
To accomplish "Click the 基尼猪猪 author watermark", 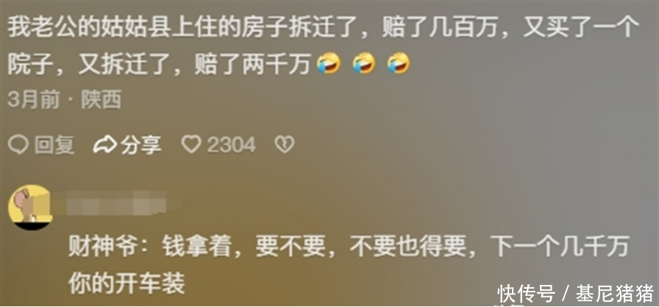I will 615,294.
